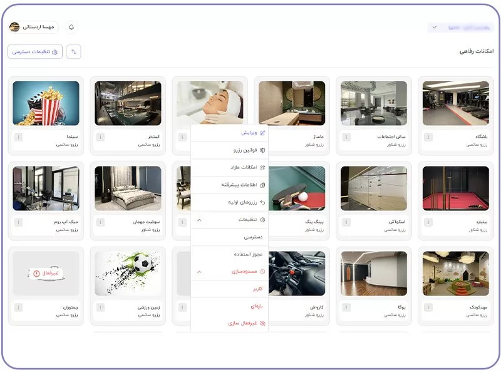This screenshot has height=375, width=501.
Task: Click the sort arrows icon button
Action: (73, 52)
